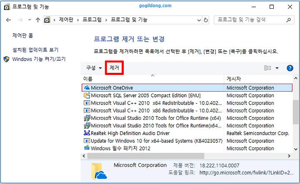
Task: Click the Back navigation arrow
Action: [x=8, y=20]
